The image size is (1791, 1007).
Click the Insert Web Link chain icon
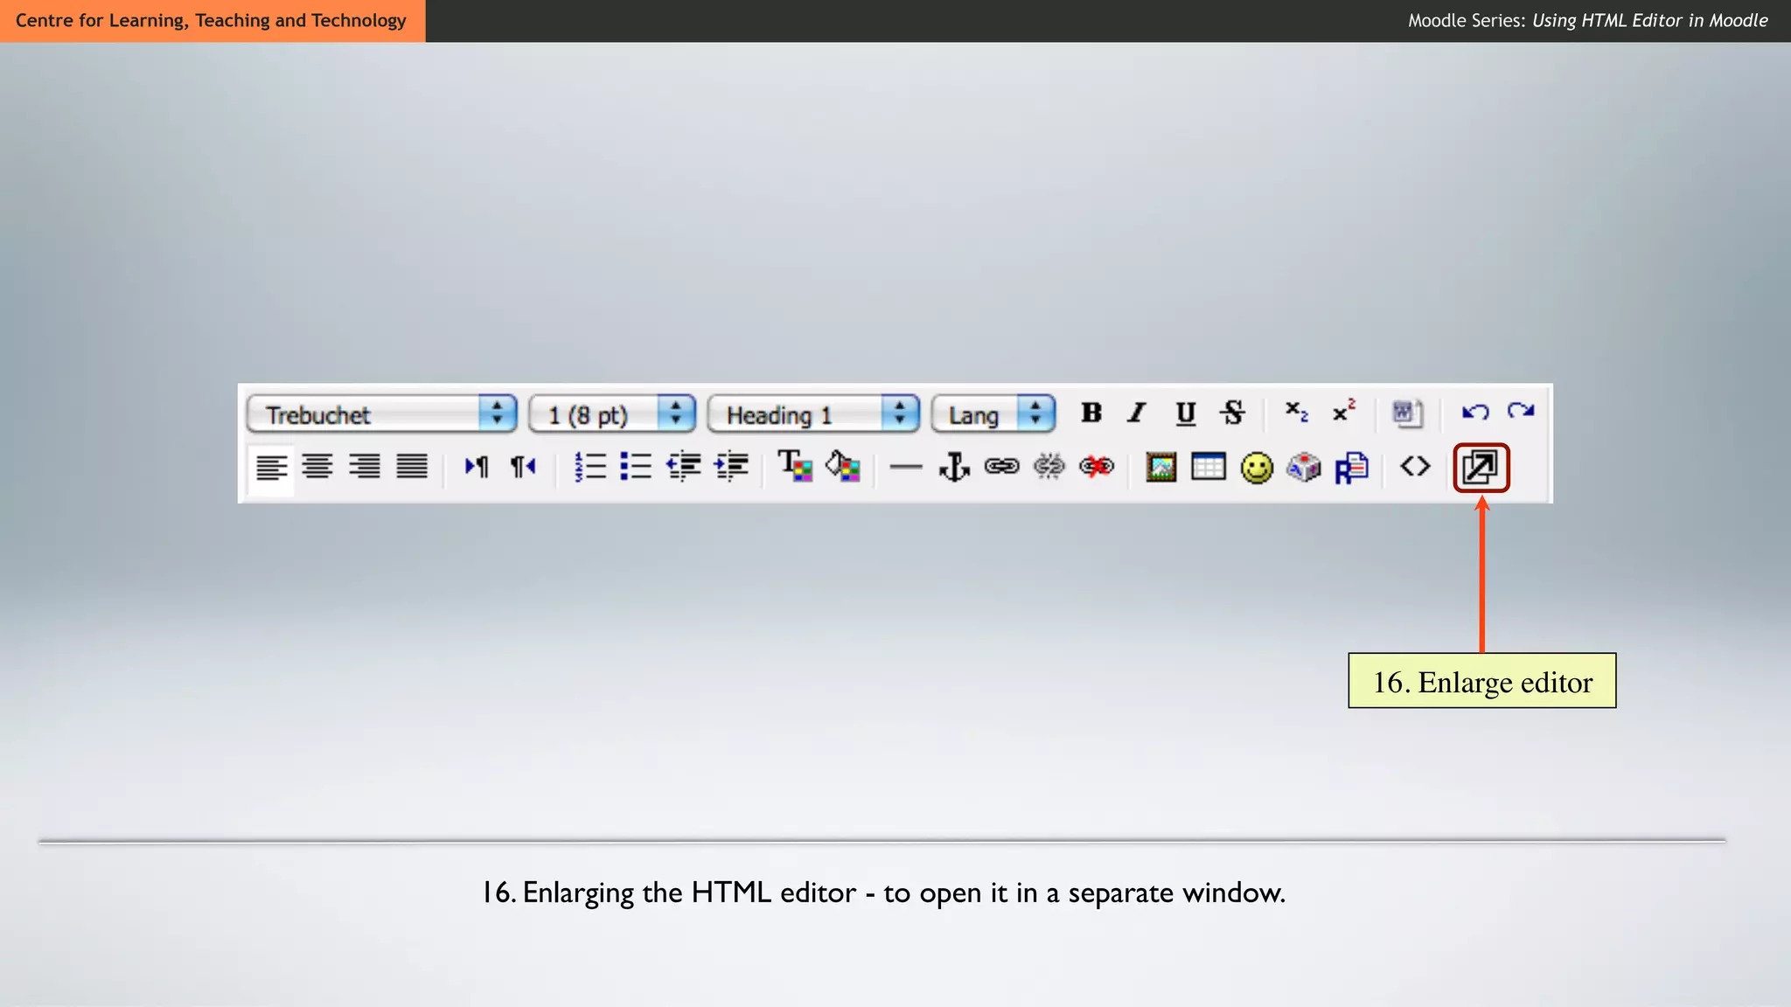[x=1001, y=467]
